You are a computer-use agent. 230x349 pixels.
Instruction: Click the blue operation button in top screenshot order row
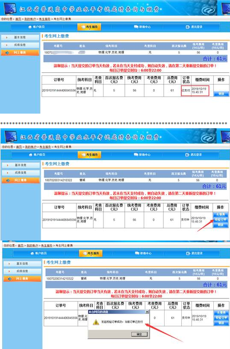(x=221, y=94)
